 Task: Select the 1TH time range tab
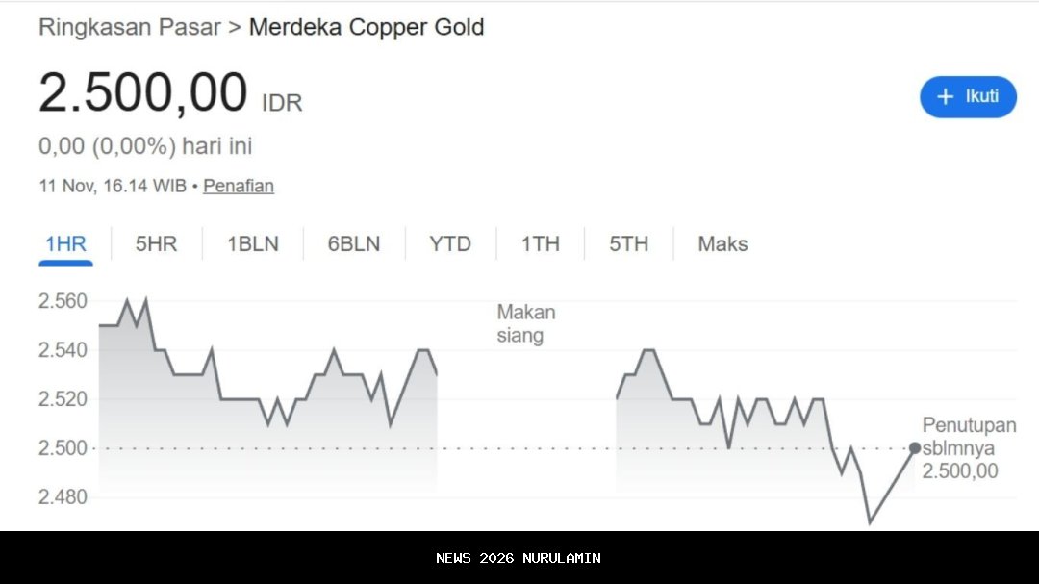tap(540, 244)
